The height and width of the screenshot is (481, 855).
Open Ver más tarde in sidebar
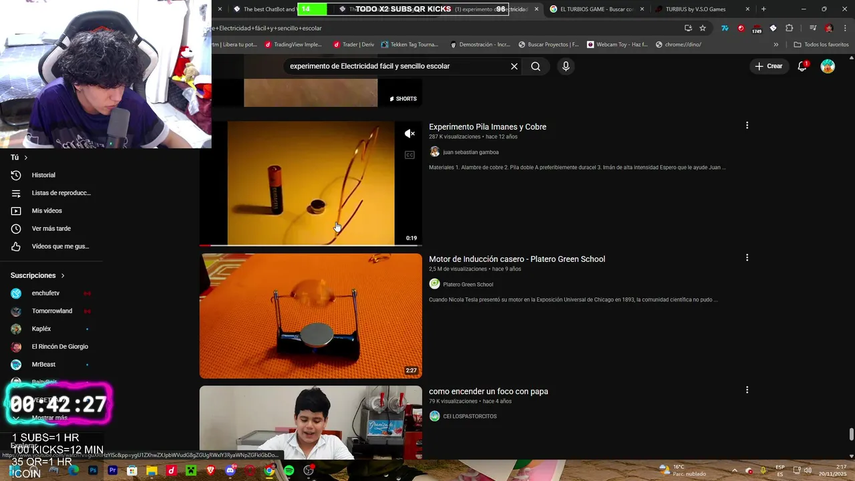(x=51, y=228)
